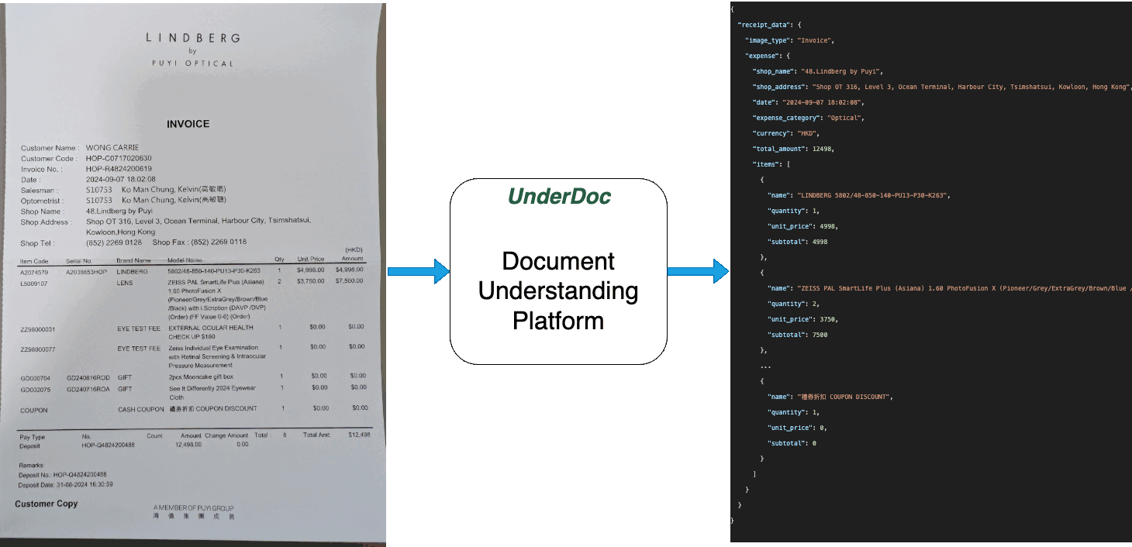Click EXTERNAL OCULAR HEALTH line on the receipt

(212, 329)
